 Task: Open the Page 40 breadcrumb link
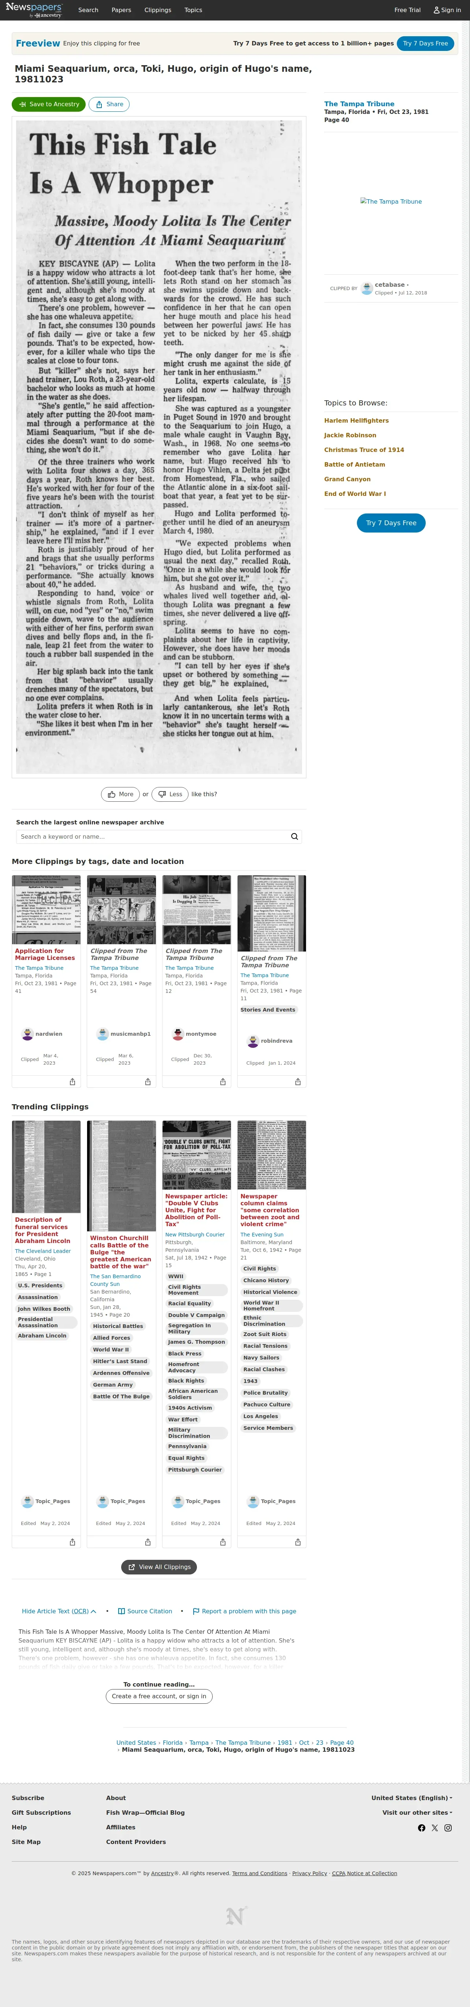click(342, 1743)
